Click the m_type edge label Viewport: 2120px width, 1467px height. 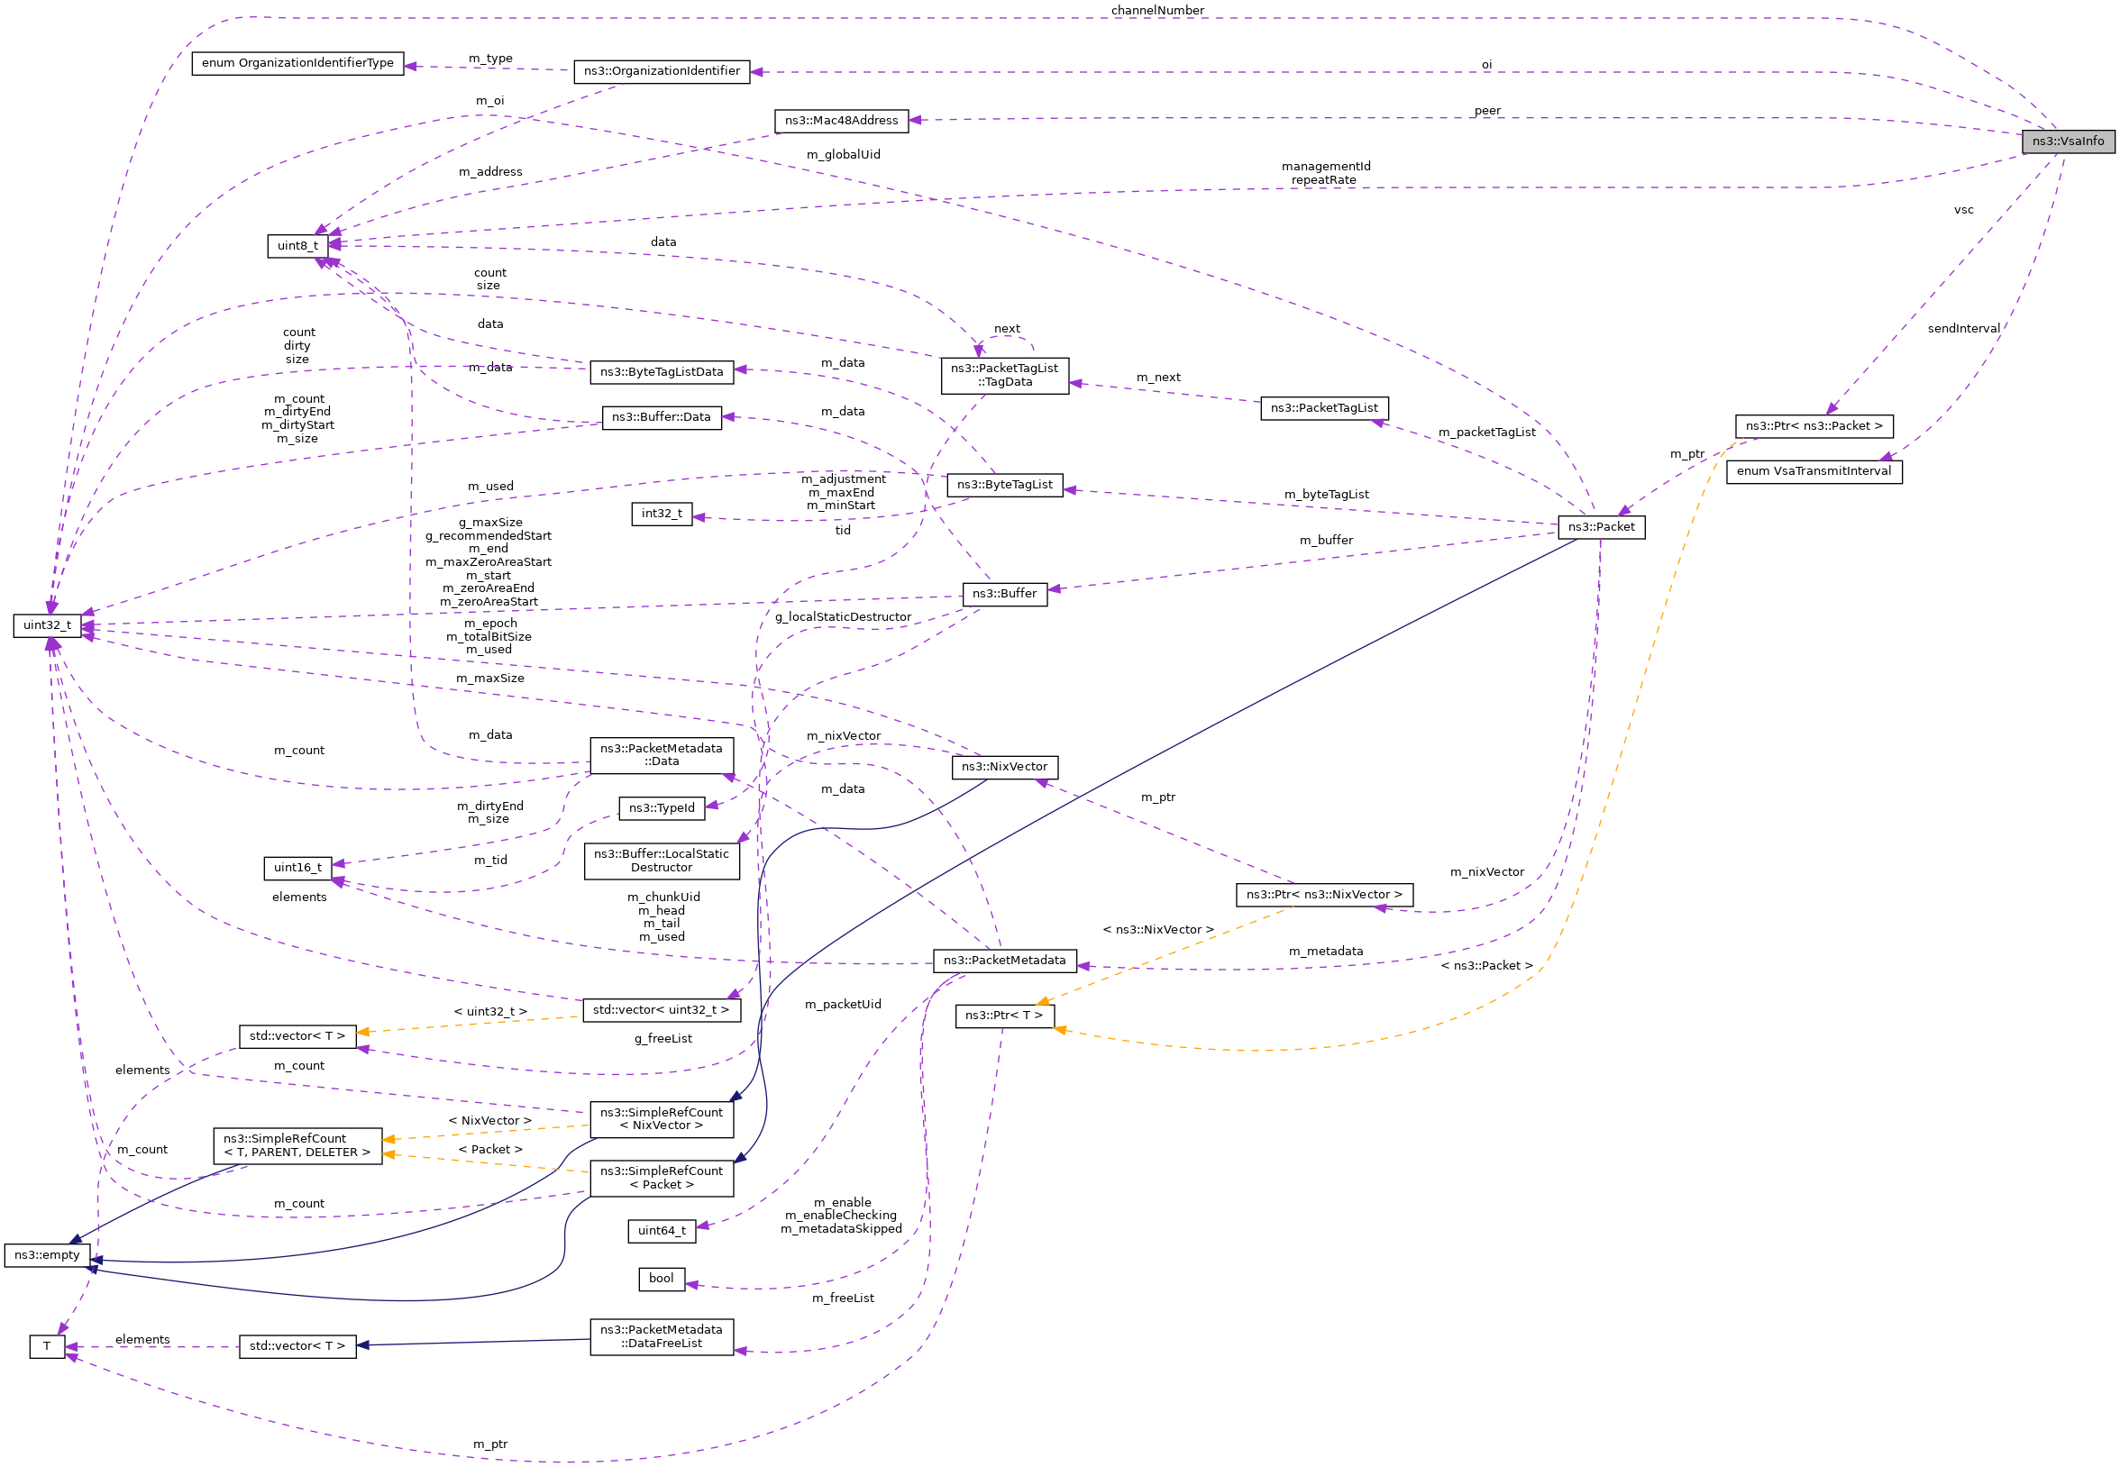(490, 59)
